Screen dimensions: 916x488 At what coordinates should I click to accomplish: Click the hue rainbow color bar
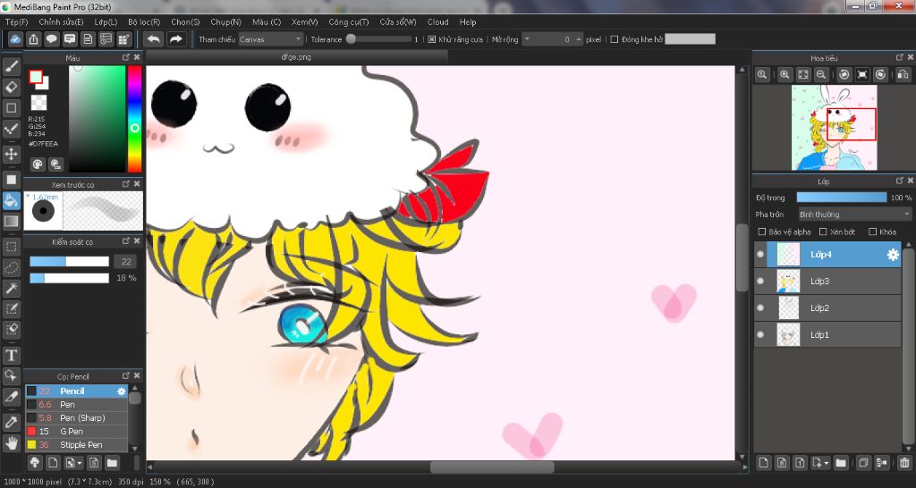click(134, 119)
